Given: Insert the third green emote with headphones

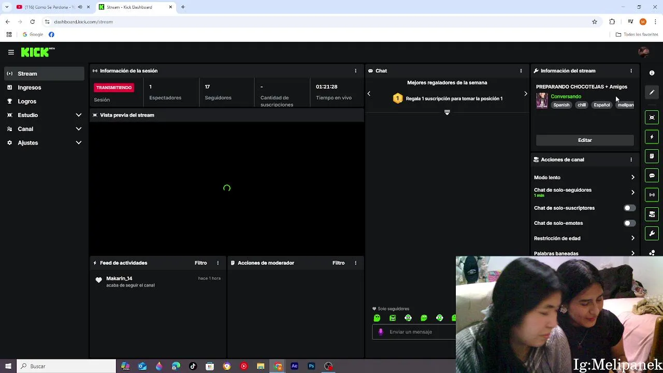Looking at the screenshot, I should pyautogui.click(x=408, y=318).
